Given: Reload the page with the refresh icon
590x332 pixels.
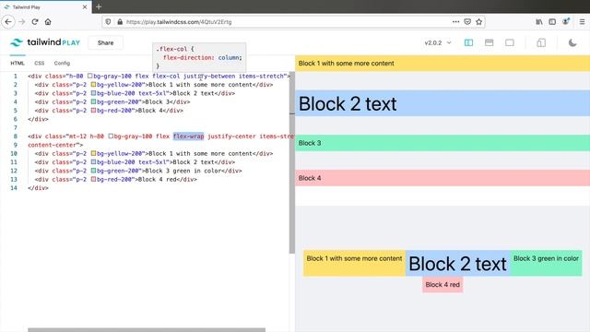Looking at the screenshot, I should [x=35, y=22].
